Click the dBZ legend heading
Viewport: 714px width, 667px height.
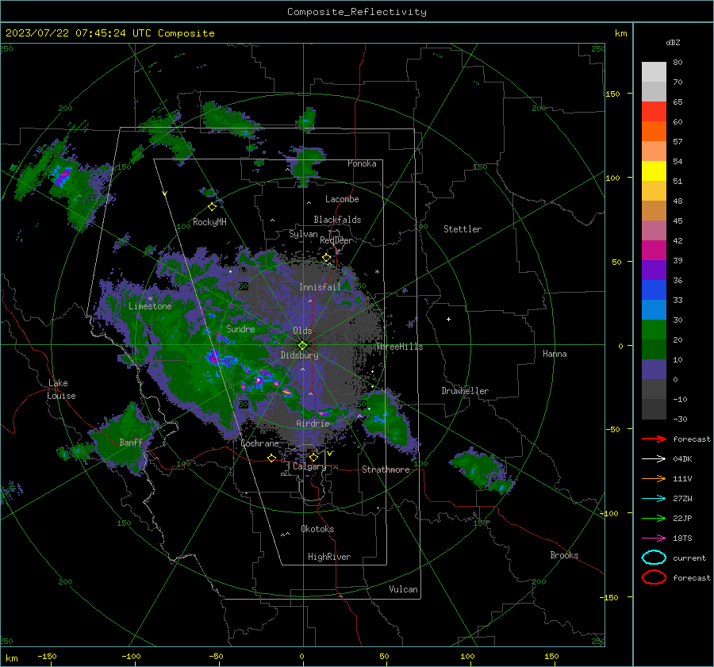[x=673, y=42]
